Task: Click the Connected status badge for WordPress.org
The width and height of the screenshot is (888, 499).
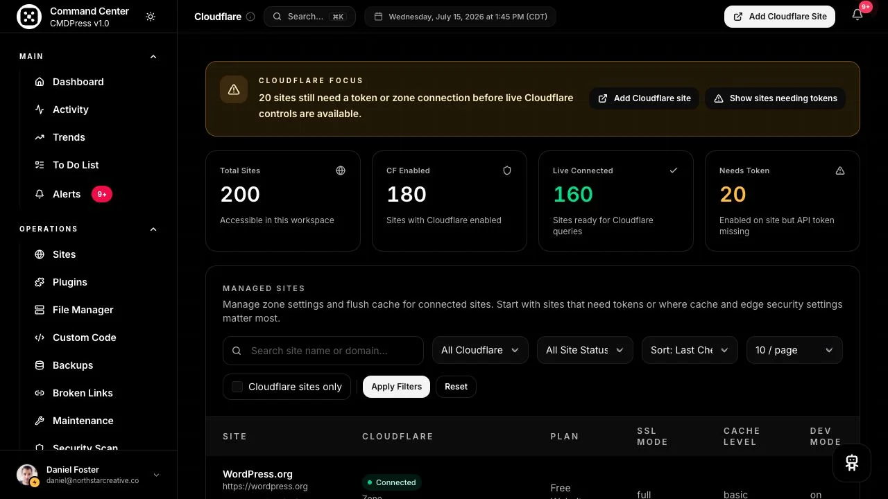Action: [x=392, y=482]
